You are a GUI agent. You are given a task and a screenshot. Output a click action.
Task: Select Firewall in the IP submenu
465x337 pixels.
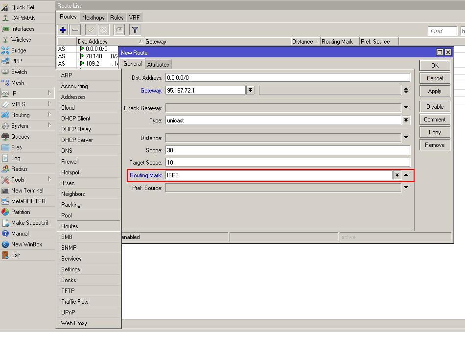point(70,162)
